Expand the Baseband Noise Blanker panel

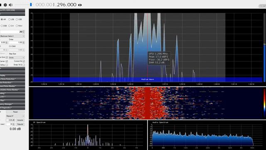(12, 86)
